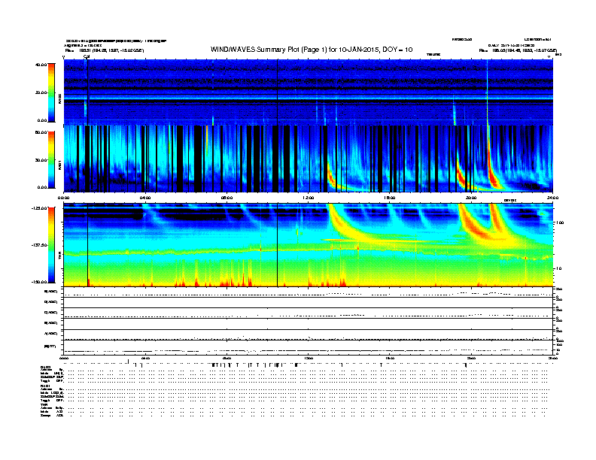The image size is (596, 460).
Task: Select the 30.00 label on RAD1 color scale
Action: tap(41, 160)
